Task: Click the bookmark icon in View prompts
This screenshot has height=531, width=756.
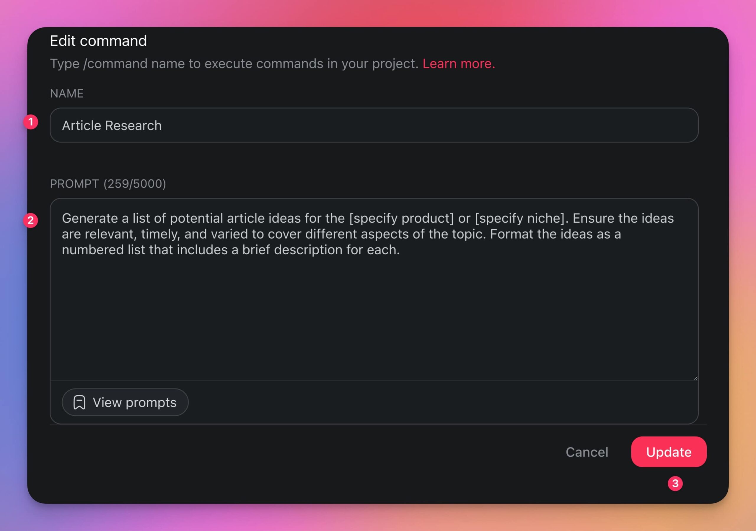Action: click(x=79, y=402)
